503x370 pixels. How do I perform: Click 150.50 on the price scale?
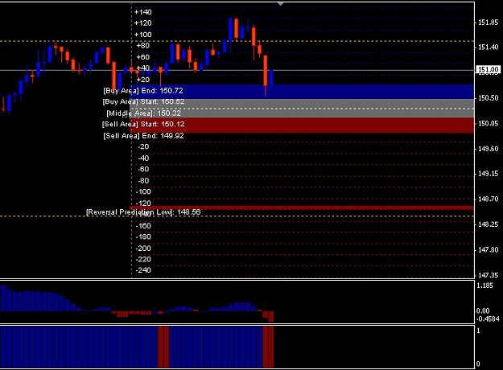[489, 98]
